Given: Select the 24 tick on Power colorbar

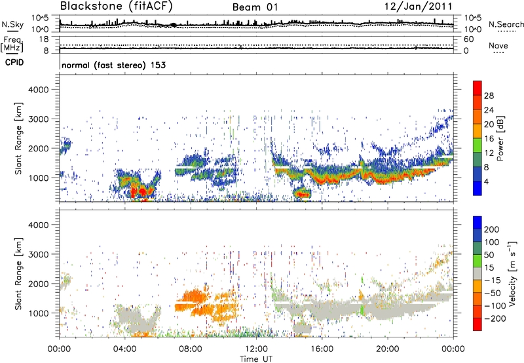Looking at the screenshot, I should pos(489,110).
